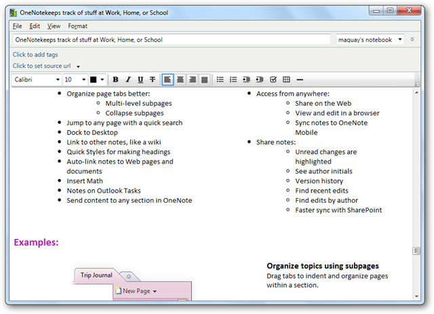Click to add tags link

(x=35, y=54)
